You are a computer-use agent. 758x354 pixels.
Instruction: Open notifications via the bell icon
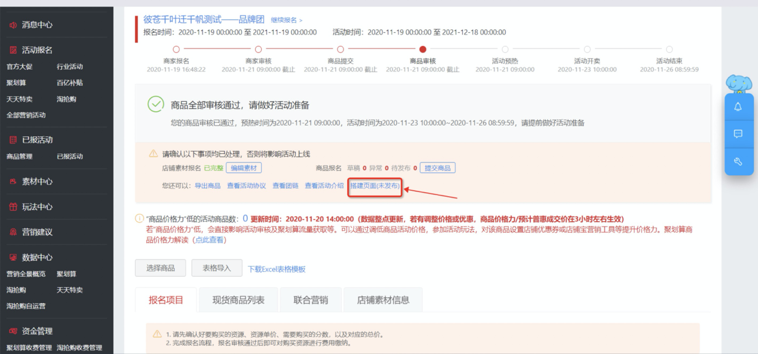[738, 107]
